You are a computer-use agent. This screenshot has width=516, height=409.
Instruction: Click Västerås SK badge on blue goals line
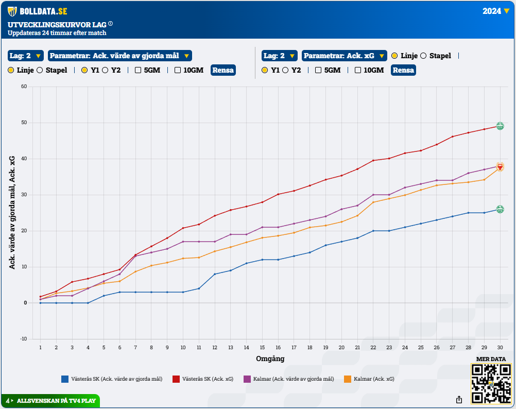click(x=500, y=210)
